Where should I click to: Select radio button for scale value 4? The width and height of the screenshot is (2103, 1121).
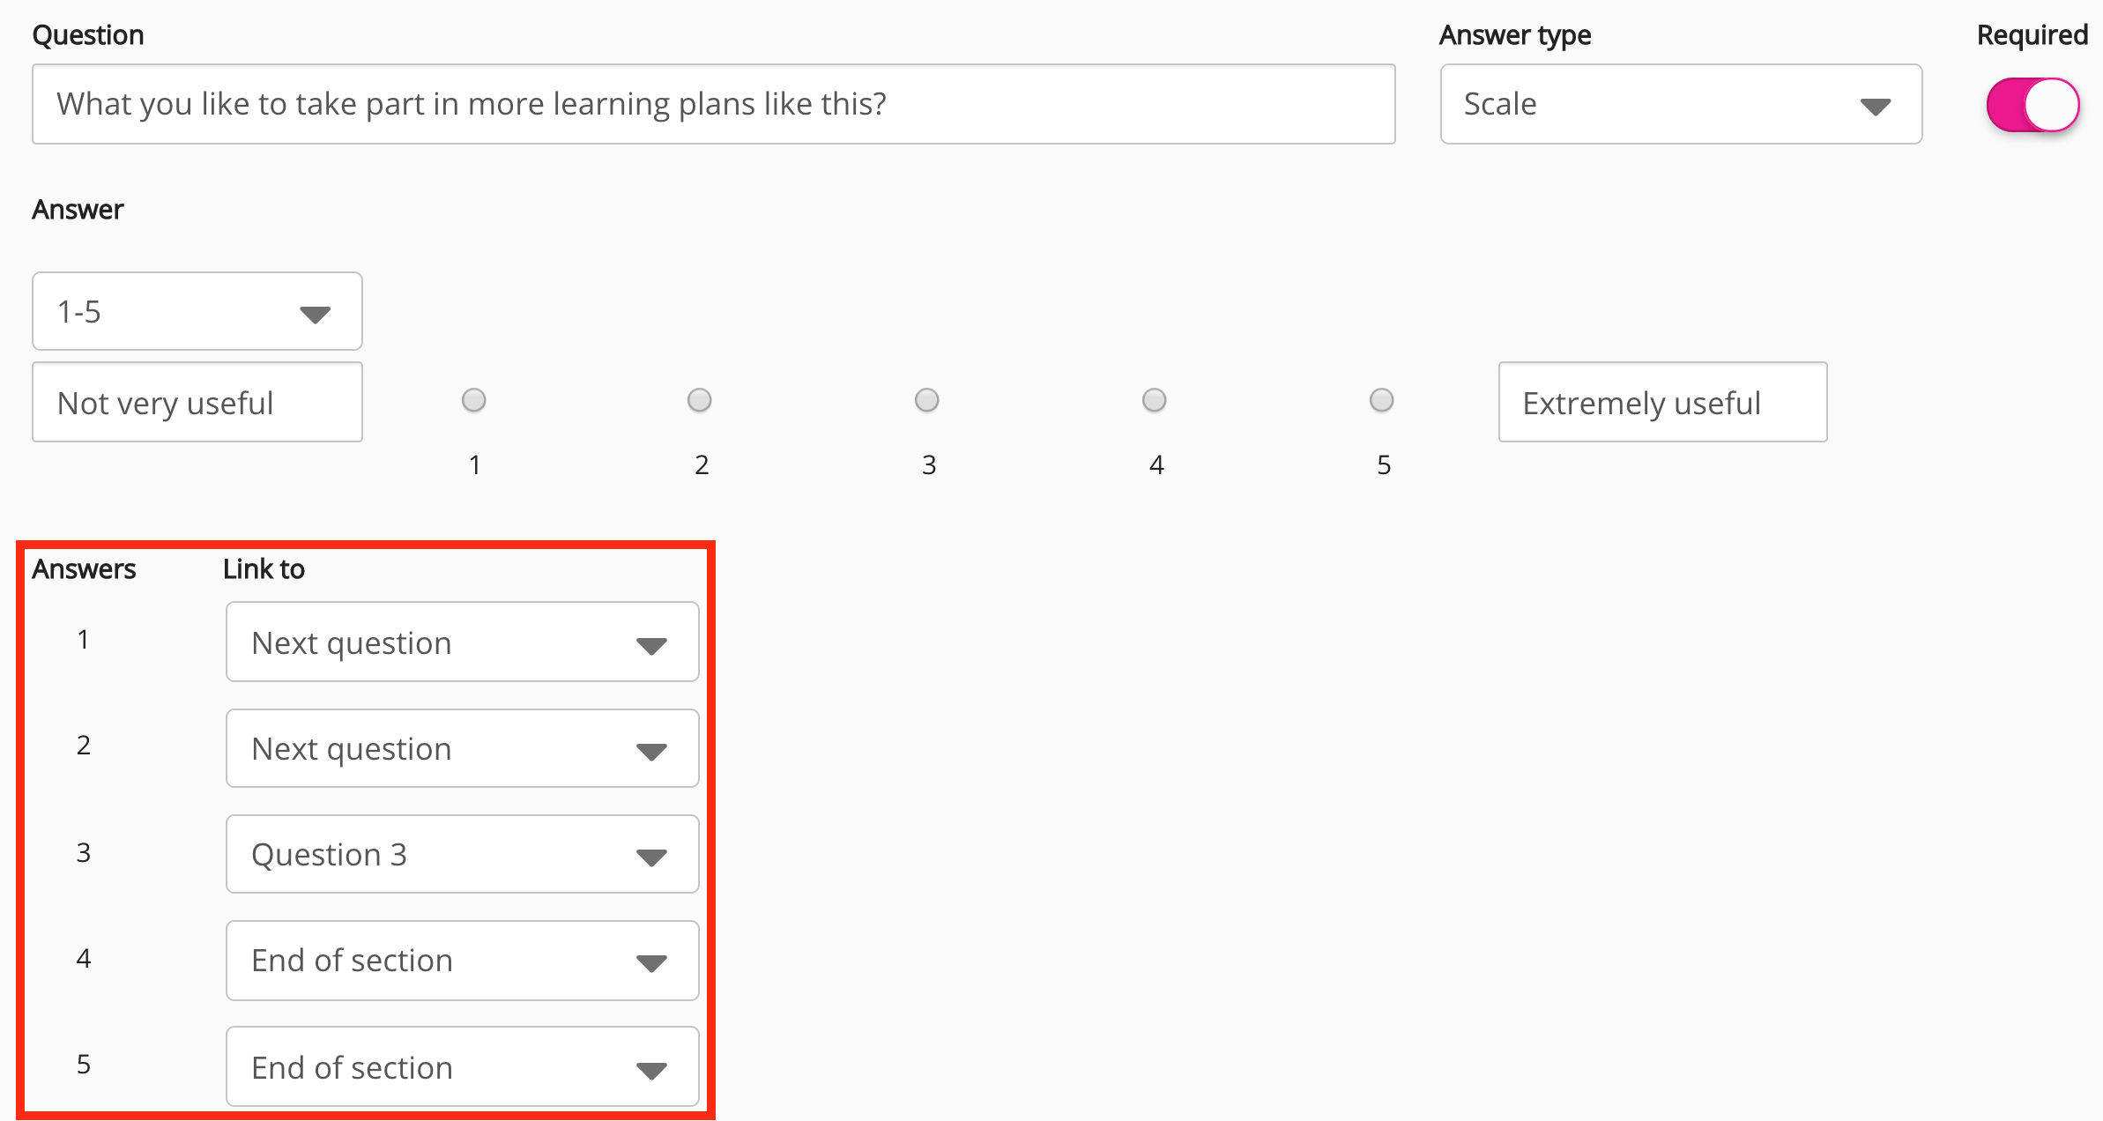click(x=1155, y=400)
